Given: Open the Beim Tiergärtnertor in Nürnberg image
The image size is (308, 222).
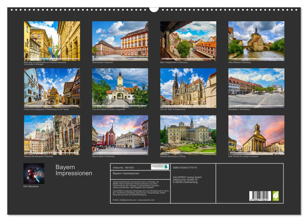Looking at the screenshot, I should click(187, 41).
